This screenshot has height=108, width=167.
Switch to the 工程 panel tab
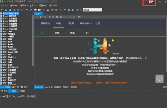tap(16, 87)
